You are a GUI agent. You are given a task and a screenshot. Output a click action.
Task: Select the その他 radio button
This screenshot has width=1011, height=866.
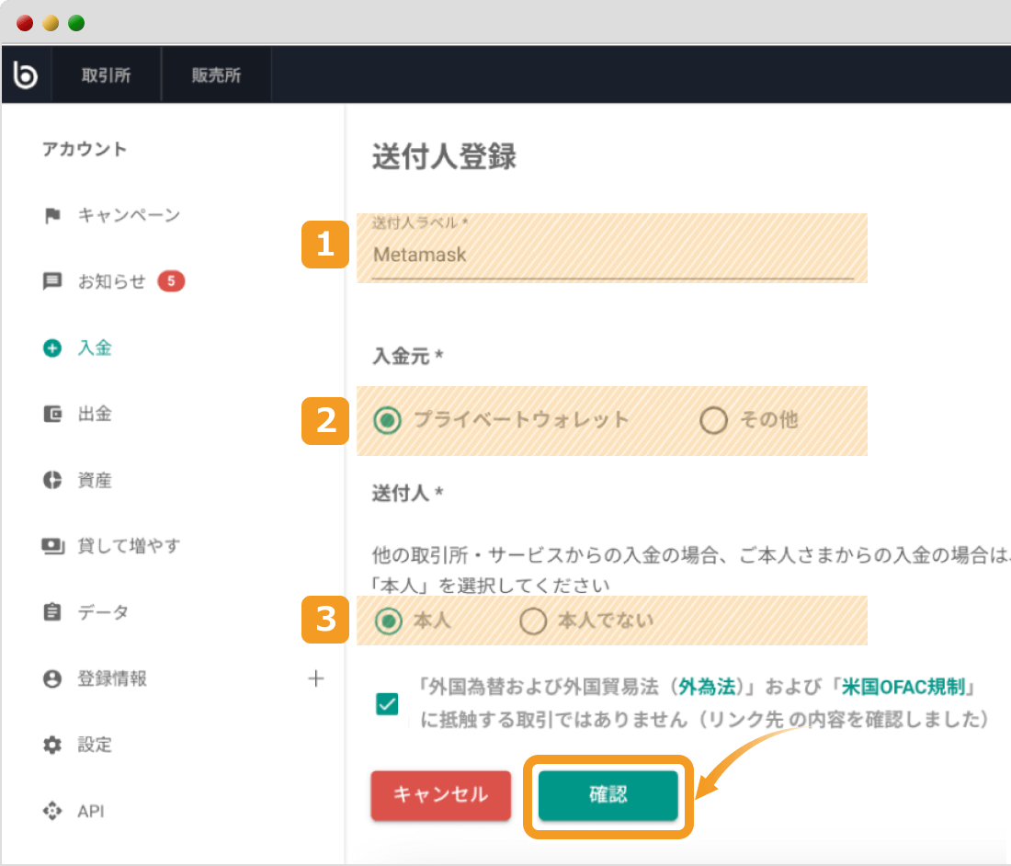tap(714, 420)
